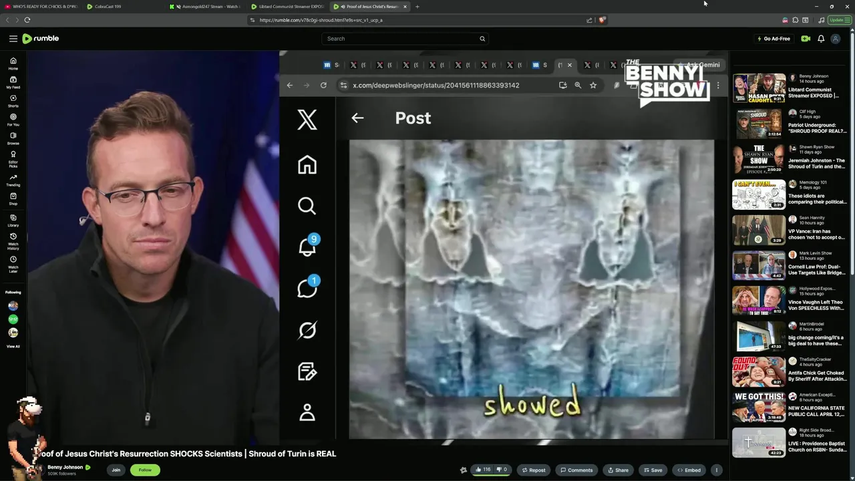Open the user profile avatar menu
Screen dimensions: 855x481
click(x=835, y=39)
